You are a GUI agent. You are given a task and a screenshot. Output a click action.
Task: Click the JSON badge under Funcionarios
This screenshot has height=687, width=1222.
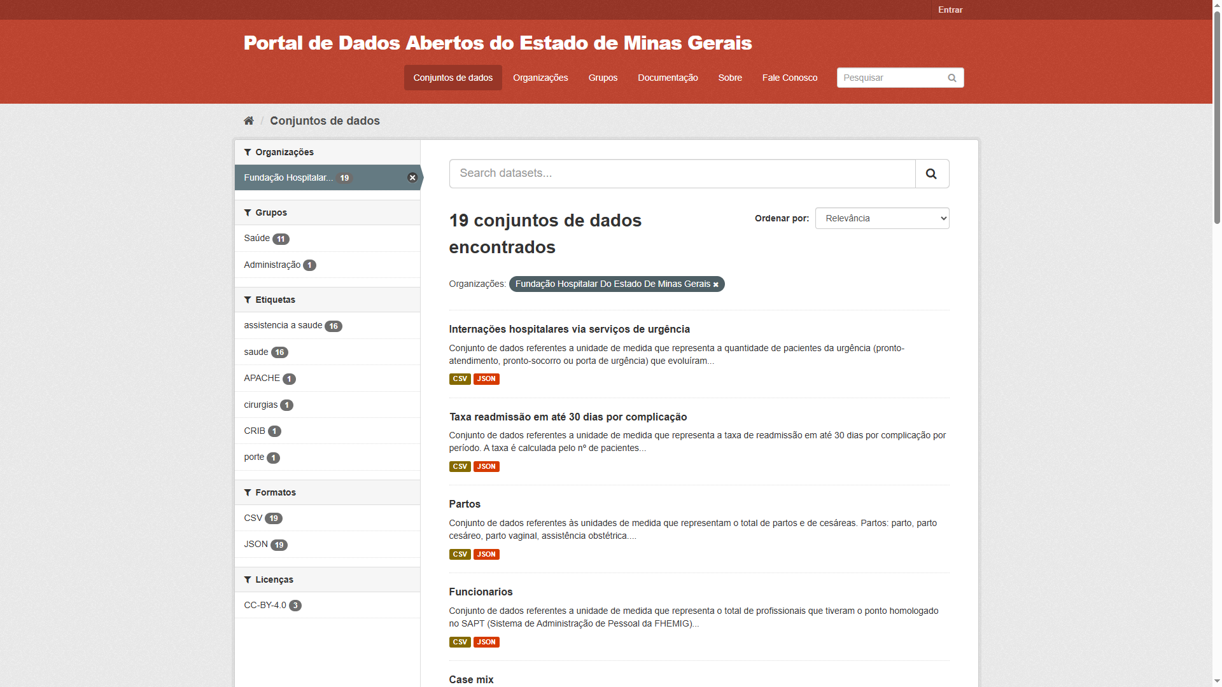(486, 642)
